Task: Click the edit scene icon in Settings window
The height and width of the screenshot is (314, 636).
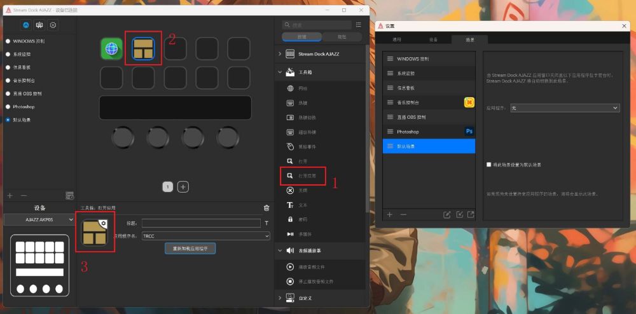Action: (x=447, y=215)
